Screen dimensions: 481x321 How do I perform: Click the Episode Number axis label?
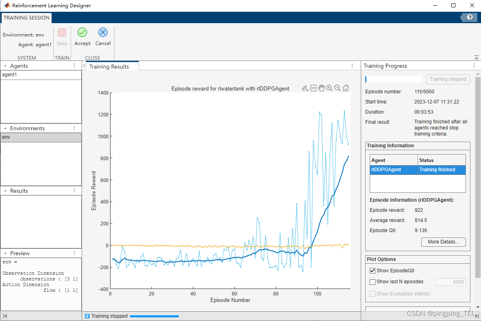(x=230, y=300)
